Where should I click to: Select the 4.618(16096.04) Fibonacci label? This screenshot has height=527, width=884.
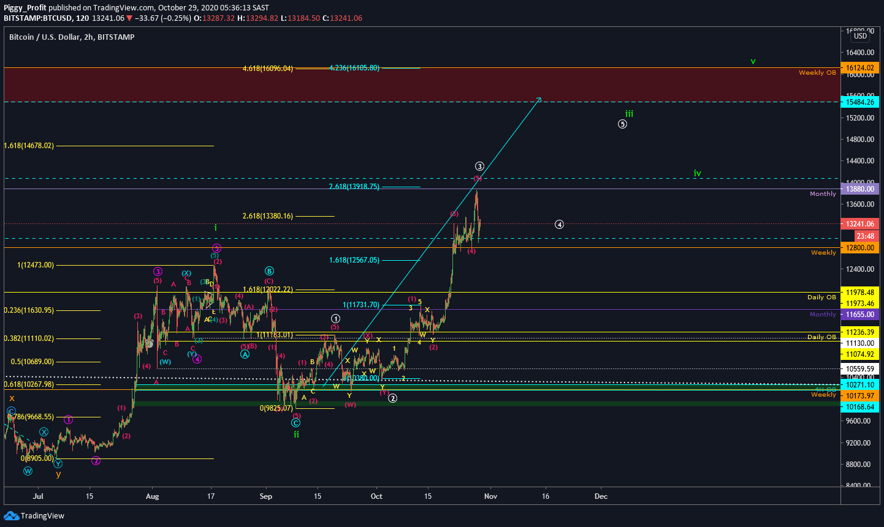coord(268,69)
